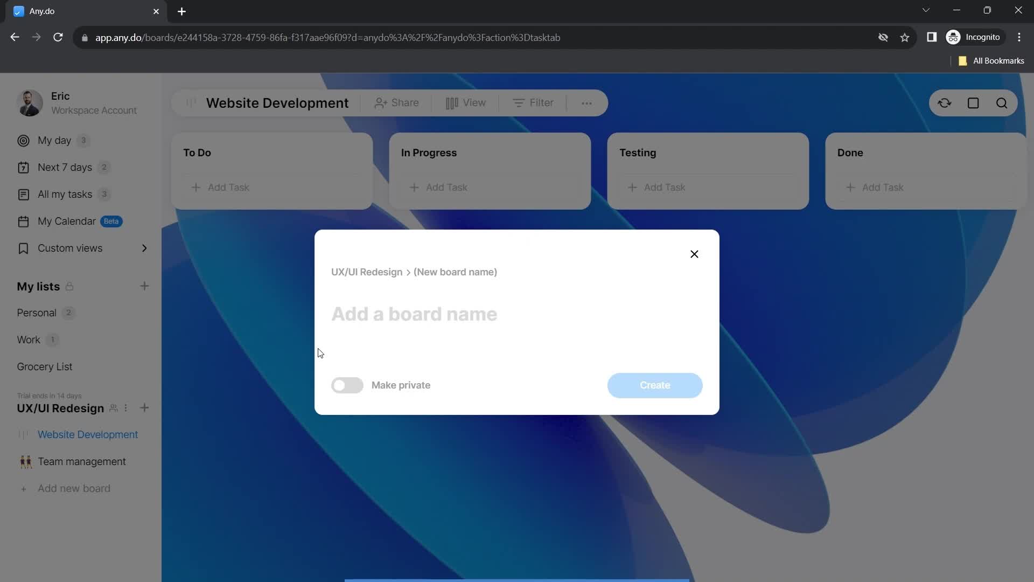This screenshot has width=1034, height=582.
Task: Click the layout/panel toggle icon
Action: (974, 103)
